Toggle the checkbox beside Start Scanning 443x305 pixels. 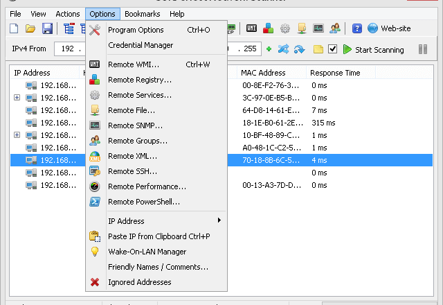tap(333, 49)
